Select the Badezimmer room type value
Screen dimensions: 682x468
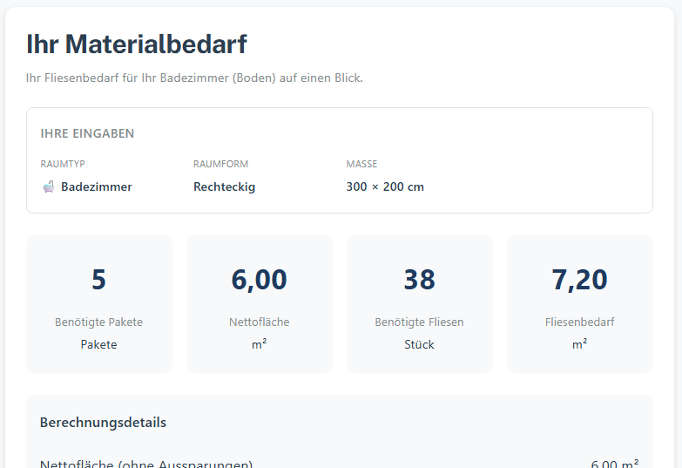click(96, 187)
